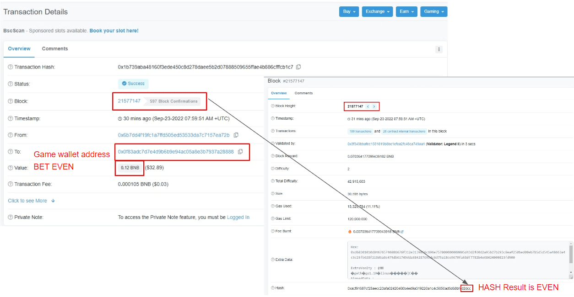
Task: Click the Book your slot here link
Action: [x=114, y=31]
